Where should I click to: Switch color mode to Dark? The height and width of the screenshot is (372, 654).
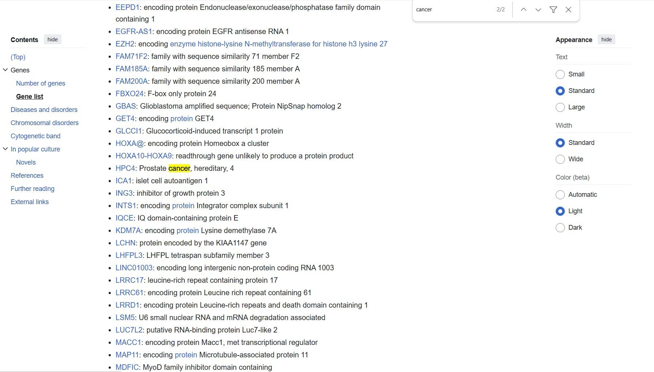tap(560, 228)
